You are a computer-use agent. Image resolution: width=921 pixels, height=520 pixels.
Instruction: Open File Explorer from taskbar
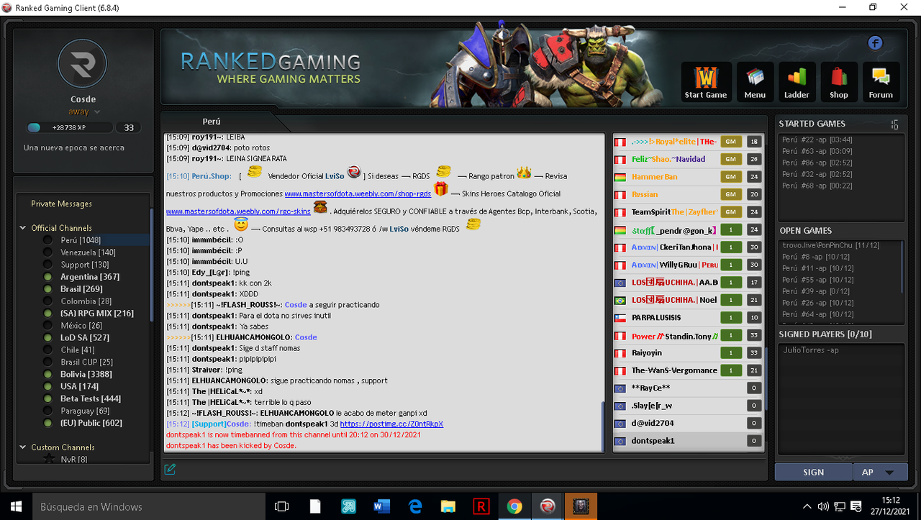(448, 506)
